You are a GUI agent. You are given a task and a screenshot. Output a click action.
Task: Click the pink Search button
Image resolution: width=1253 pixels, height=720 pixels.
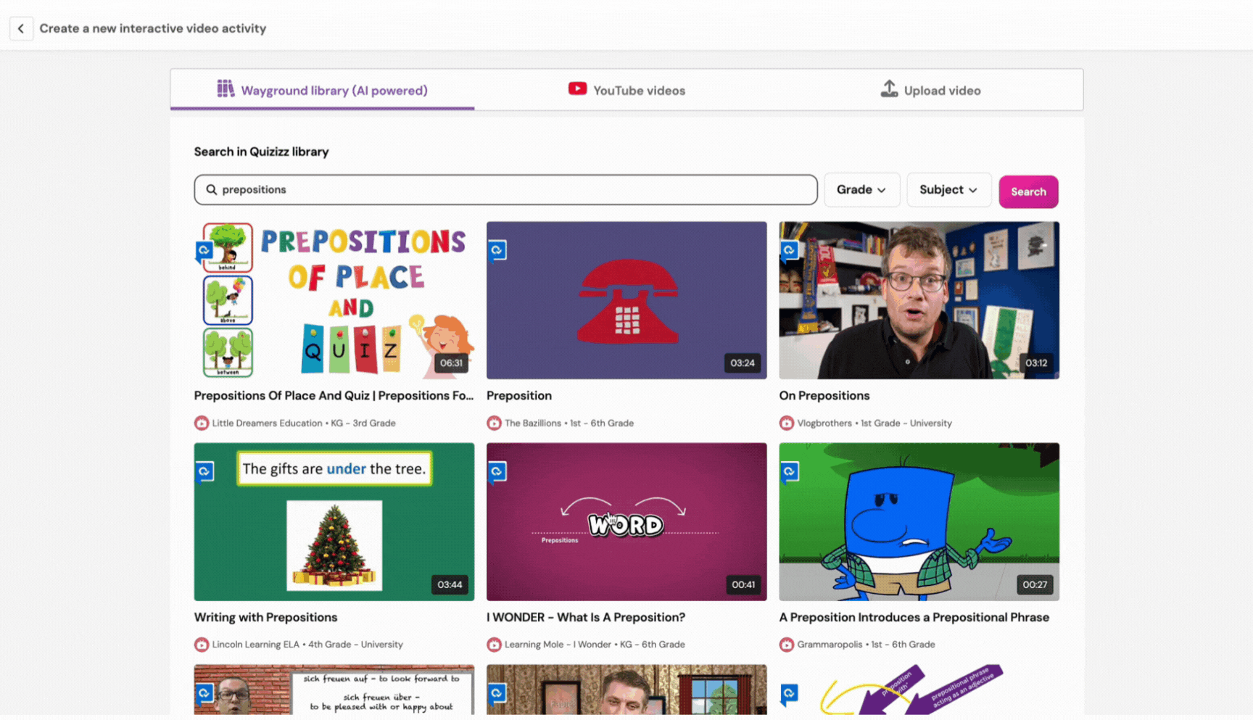(1028, 191)
